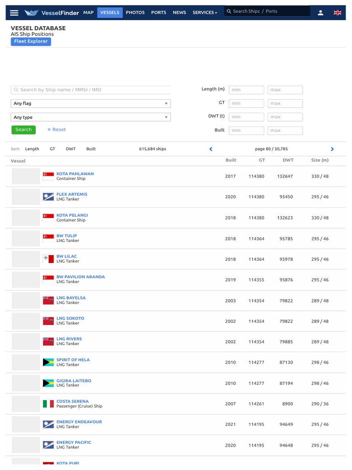Go to the PORTS tab
The width and height of the screenshot is (352, 470).
pos(158,12)
